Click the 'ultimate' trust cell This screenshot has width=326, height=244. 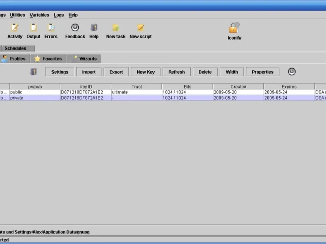click(137, 92)
